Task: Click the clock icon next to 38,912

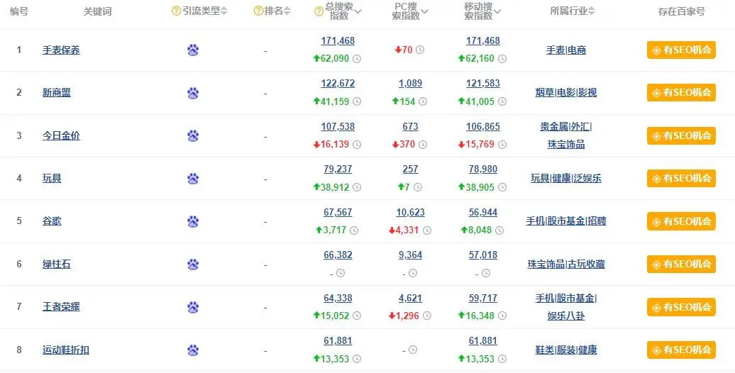Action: click(x=357, y=187)
